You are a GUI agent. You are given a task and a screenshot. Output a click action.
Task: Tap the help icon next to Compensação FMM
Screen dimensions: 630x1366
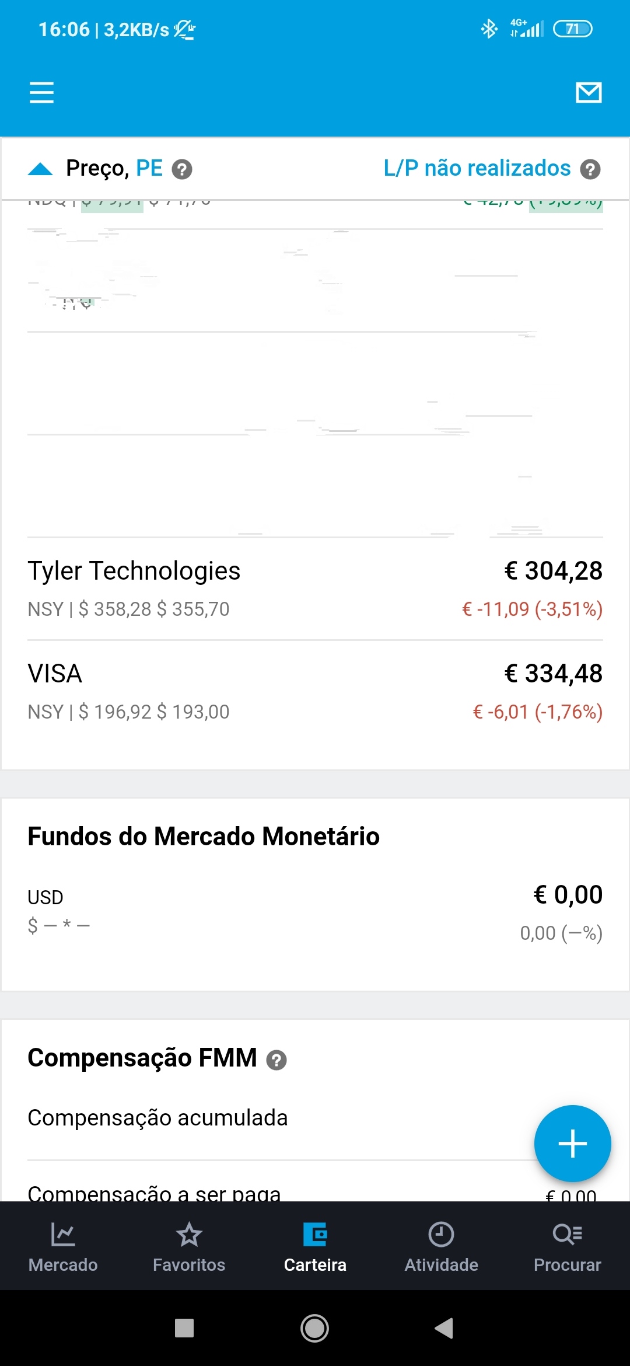pos(276,1060)
